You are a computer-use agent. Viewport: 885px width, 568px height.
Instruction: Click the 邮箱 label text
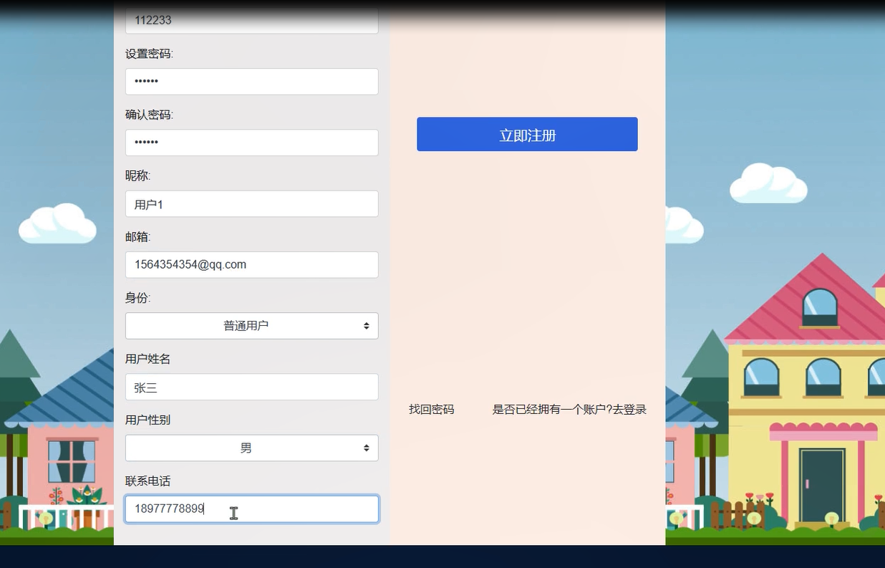pos(137,237)
